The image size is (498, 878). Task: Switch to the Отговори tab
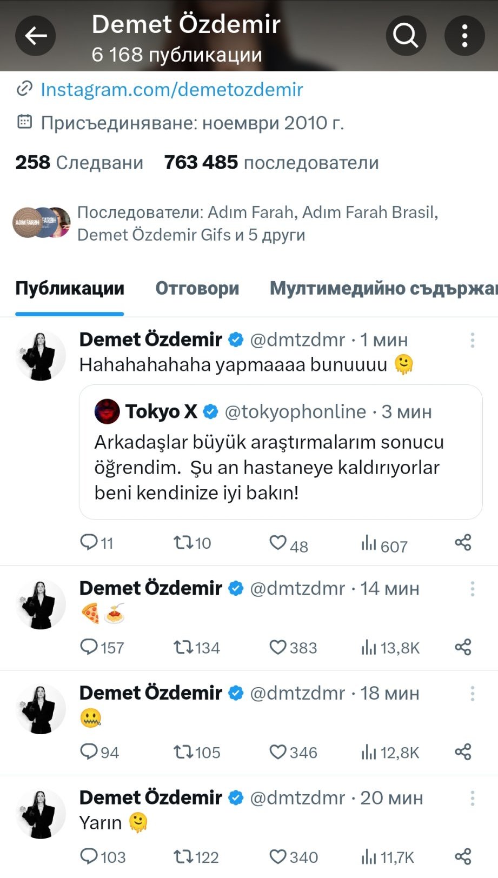(x=197, y=288)
